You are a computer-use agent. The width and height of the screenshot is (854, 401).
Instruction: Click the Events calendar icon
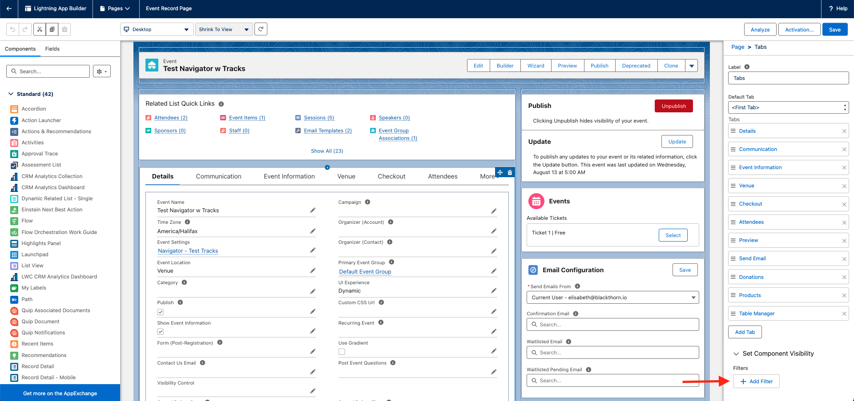pyautogui.click(x=536, y=202)
